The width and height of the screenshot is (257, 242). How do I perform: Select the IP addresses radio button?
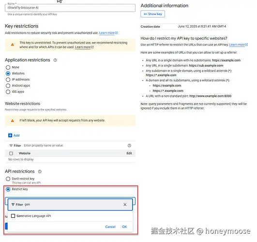(x=8, y=79)
